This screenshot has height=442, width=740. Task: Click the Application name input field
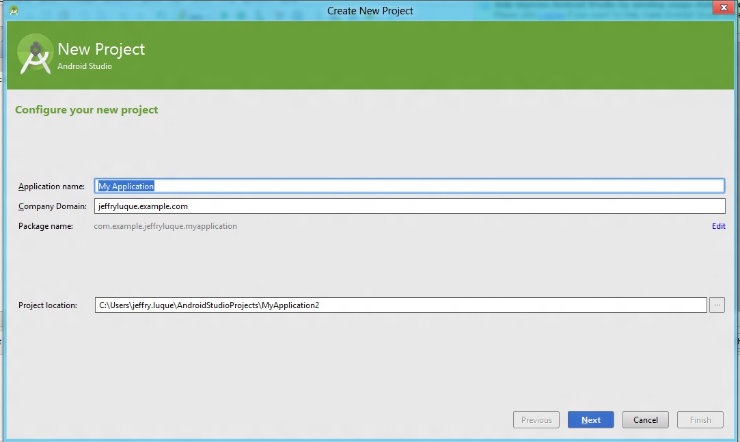point(409,186)
